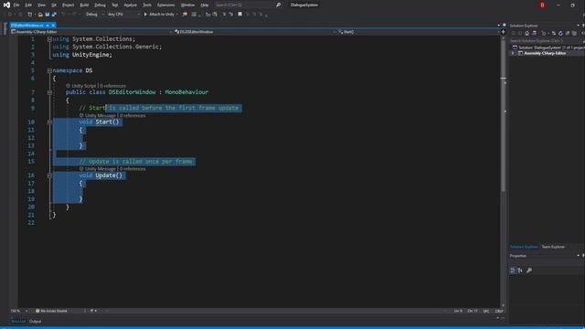This screenshot has width=585, height=329.
Task: Open the Any CPU platform dropdown
Action: tap(123, 15)
